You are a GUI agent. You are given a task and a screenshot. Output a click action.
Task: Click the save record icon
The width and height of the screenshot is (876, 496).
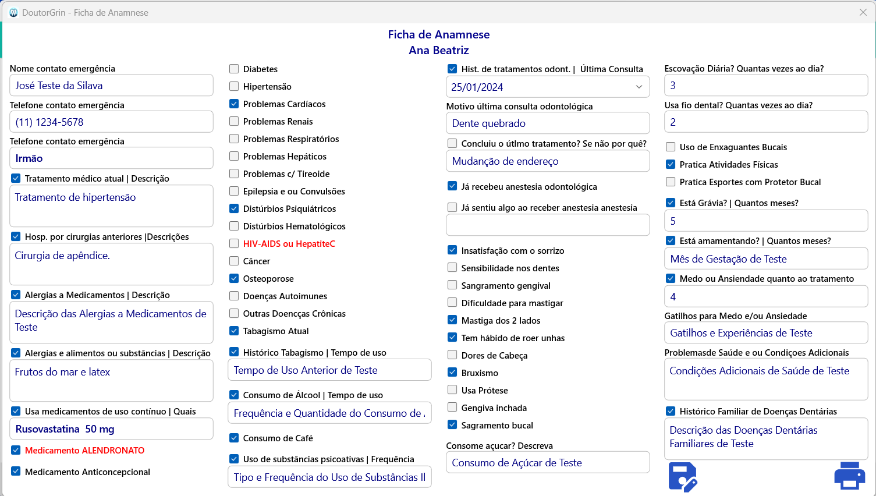pos(682,476)
